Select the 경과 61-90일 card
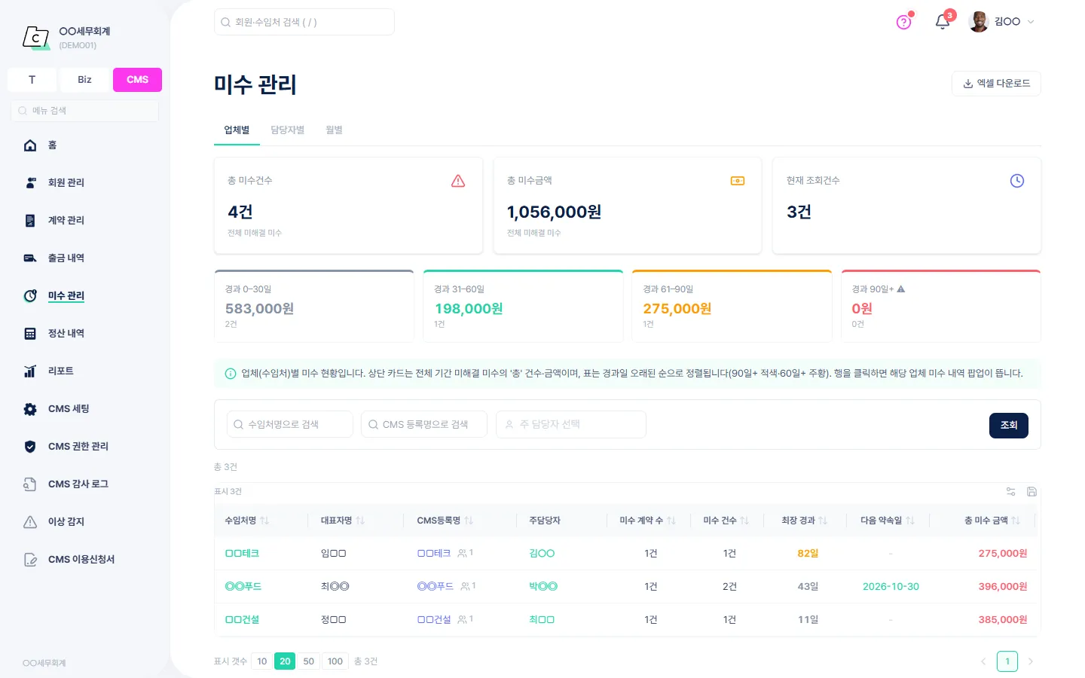Image resolution: width=1085 pixels, height=678 pixels. tap(732, 307)
